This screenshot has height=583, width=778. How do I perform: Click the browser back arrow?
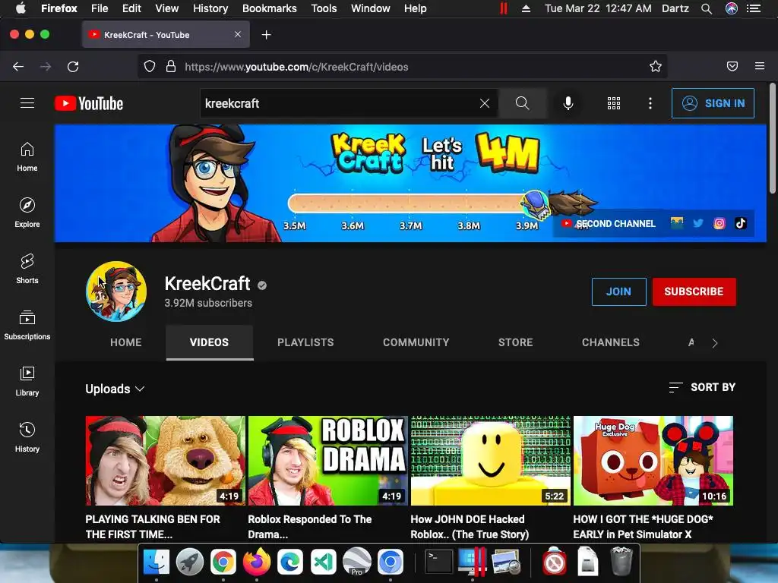(18, 67)
